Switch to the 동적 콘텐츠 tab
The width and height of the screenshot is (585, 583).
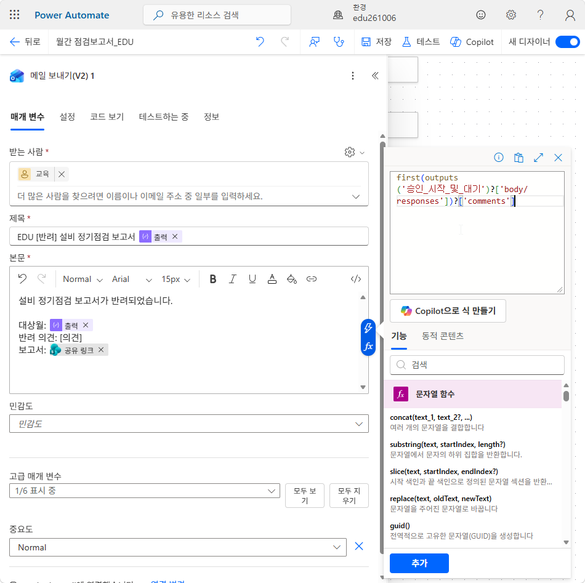point(443,336)
